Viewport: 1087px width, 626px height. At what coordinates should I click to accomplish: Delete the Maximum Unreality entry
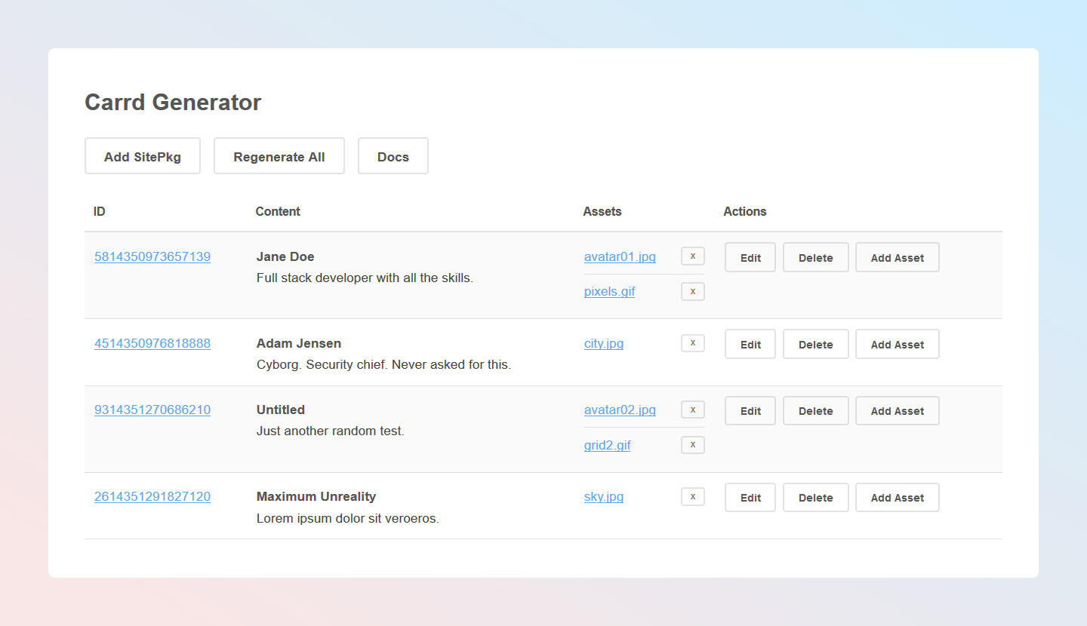pyautogui.click(x=815, y=497)
